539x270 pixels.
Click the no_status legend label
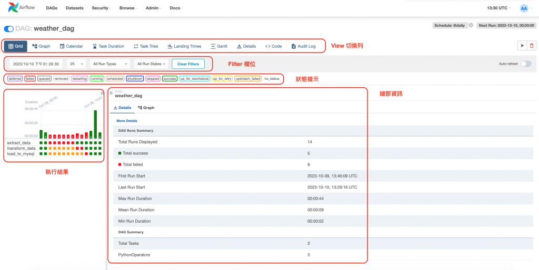(x=272, y=79)
